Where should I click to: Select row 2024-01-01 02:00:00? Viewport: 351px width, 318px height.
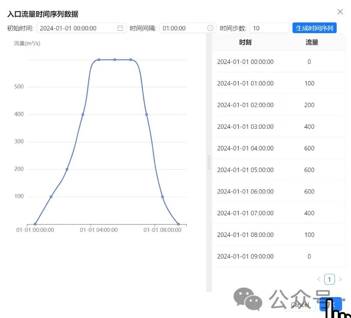[279, 105]
